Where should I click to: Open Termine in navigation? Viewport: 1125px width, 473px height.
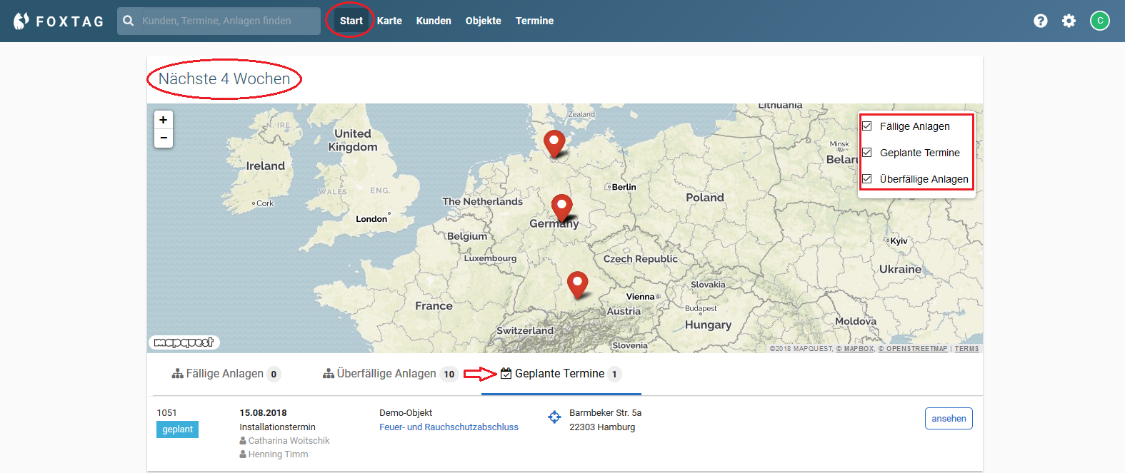click(534, 21)
